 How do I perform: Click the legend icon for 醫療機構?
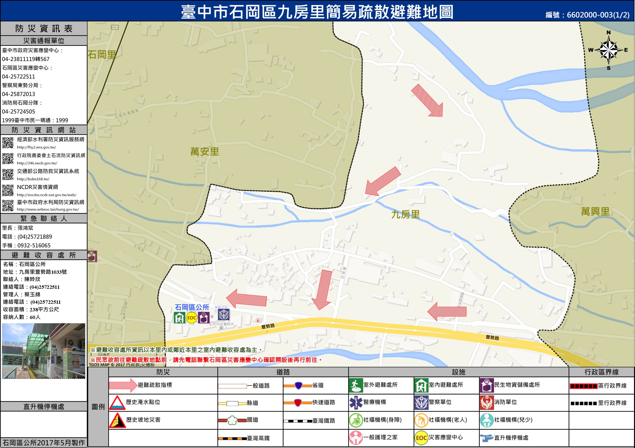pos(356,403)
